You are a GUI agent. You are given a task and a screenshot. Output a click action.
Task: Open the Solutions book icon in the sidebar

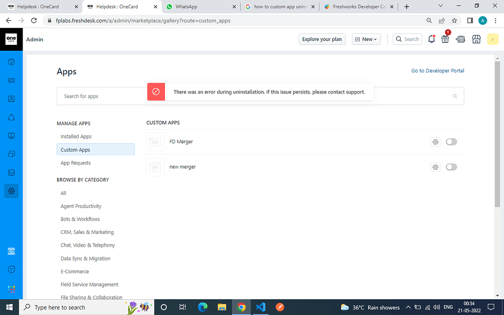coord(11,135)
